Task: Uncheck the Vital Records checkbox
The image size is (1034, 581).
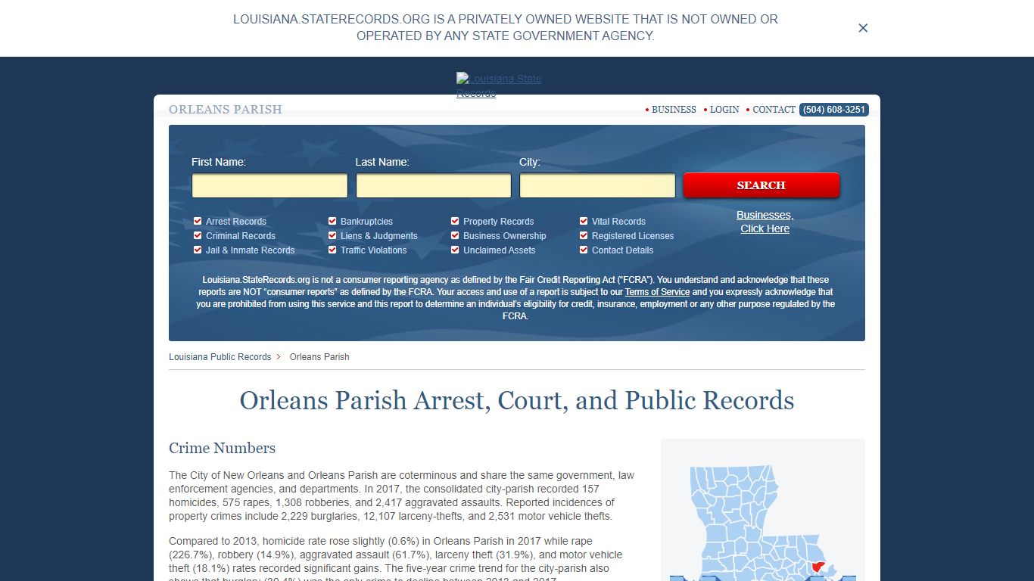Action: [x=584, y=221]
